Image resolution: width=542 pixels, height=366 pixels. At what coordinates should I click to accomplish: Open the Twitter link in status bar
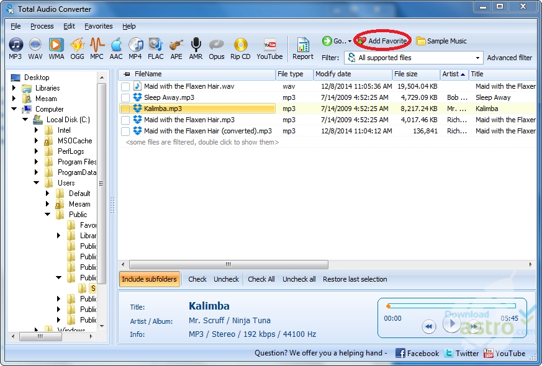461,353
